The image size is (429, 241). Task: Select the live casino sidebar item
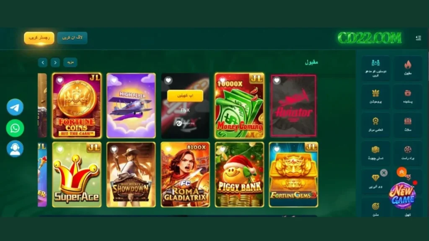408,152
